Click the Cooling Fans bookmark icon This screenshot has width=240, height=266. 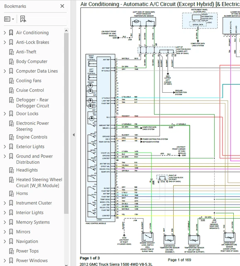point(11,81)
